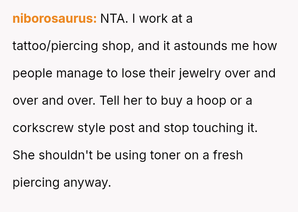
Task: Click the word shouldn't
Action: pos(66,155)
